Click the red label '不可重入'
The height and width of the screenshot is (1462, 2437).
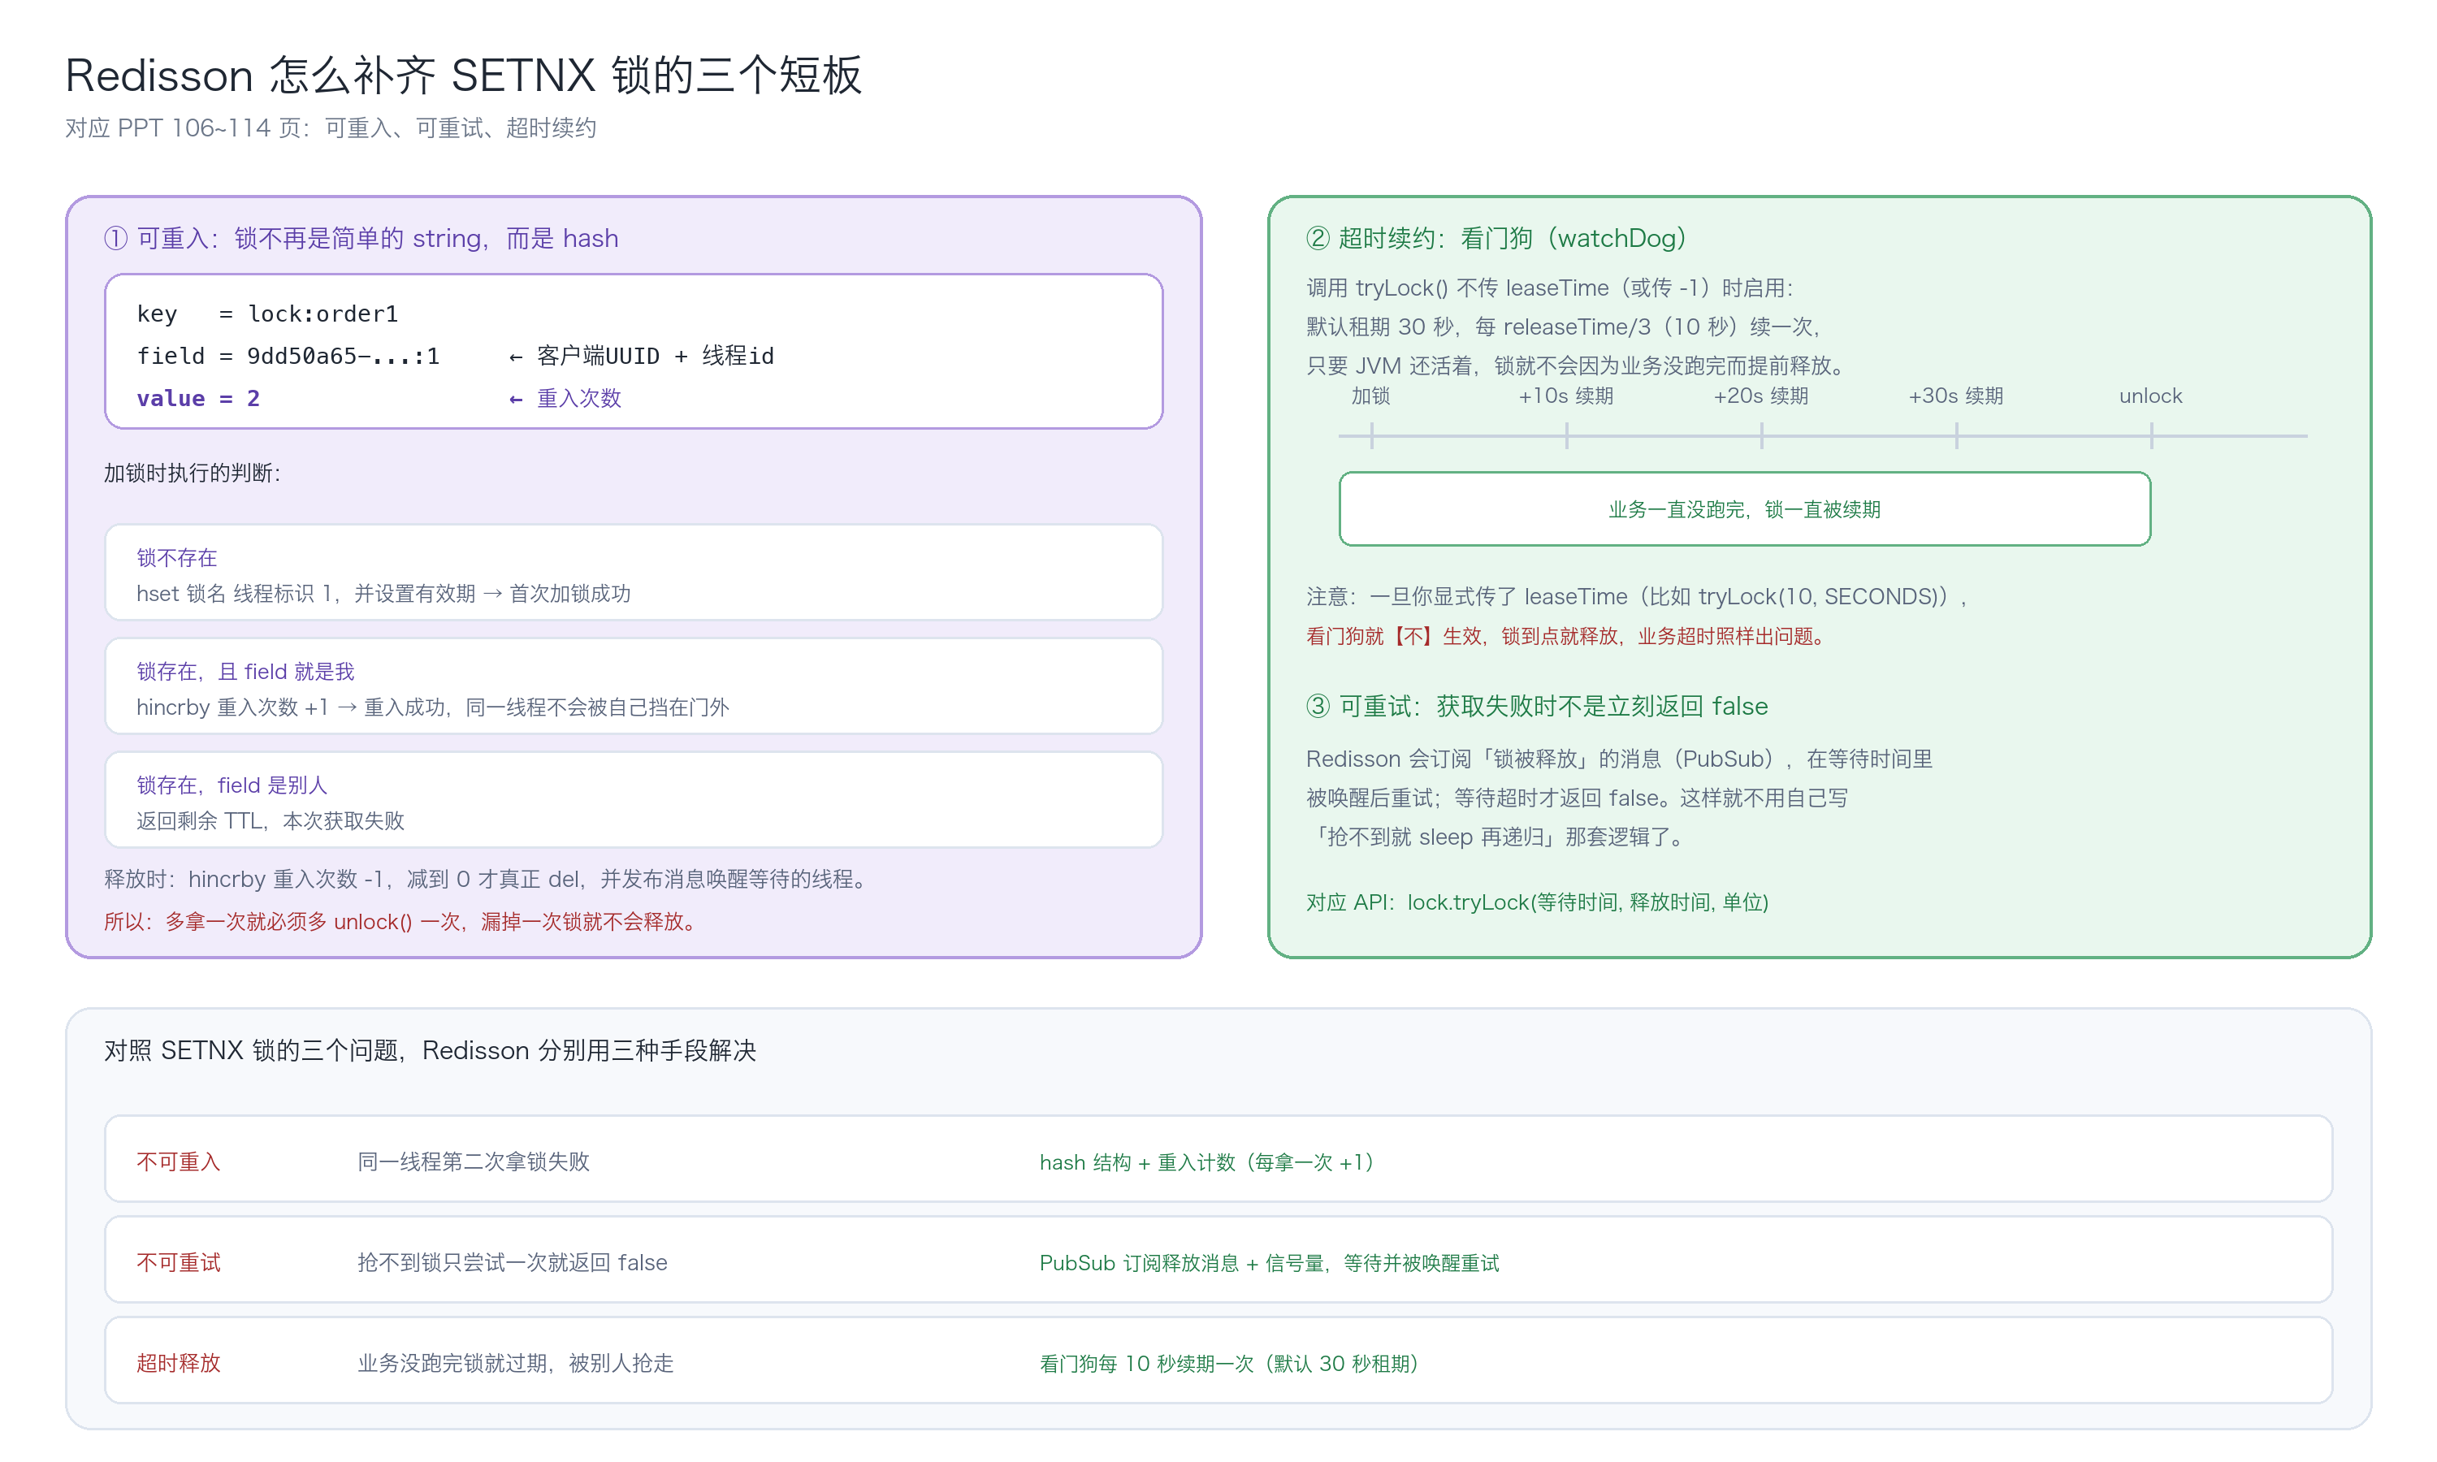(178, 1161)
